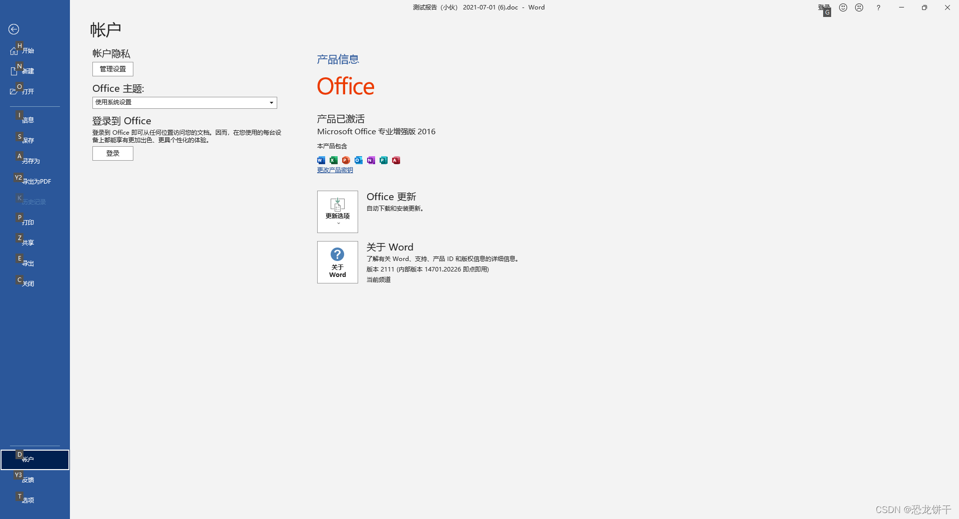Click the Home house icon in sidebar
The height and width of the screenshot is (519, 959).
(14, 51)
